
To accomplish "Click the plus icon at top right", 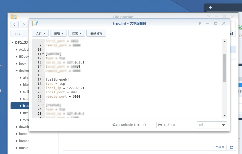I will (210, 8).
